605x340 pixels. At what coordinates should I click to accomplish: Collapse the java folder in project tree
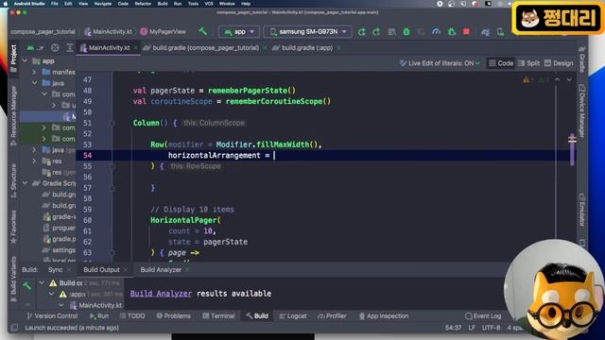[x=34, y=83]
